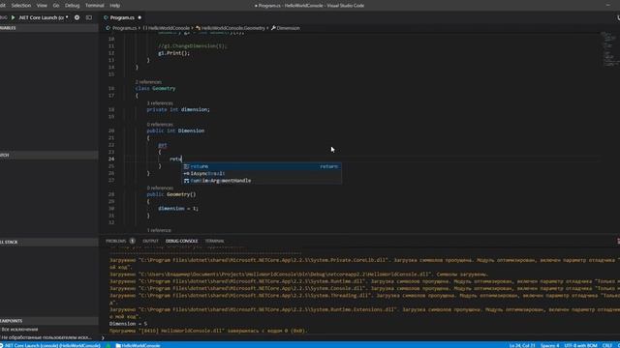Click the '2 references' CodeLens above class Geometry
Viewport: 620px width, 348px height.
click(148, 82)
